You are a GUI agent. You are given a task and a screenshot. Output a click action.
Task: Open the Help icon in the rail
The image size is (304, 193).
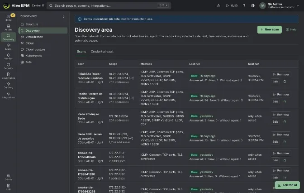pos(8,187)
